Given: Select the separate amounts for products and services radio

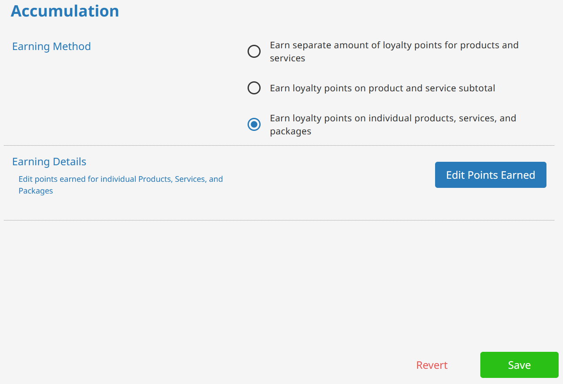Looking at the screenshot, I should coord(254,52).
